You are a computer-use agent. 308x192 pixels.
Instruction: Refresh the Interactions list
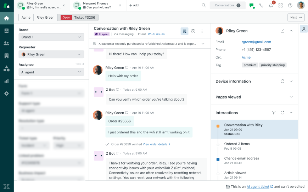(x=282, y=113)
